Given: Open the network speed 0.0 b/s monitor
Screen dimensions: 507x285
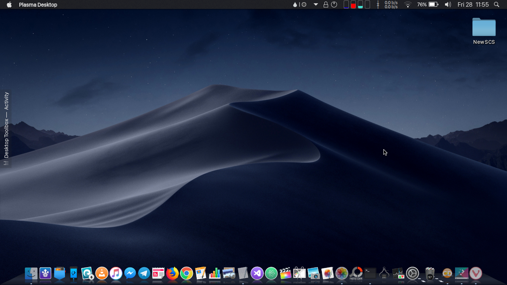Looking at the screenshot, I should pos(387,4).
